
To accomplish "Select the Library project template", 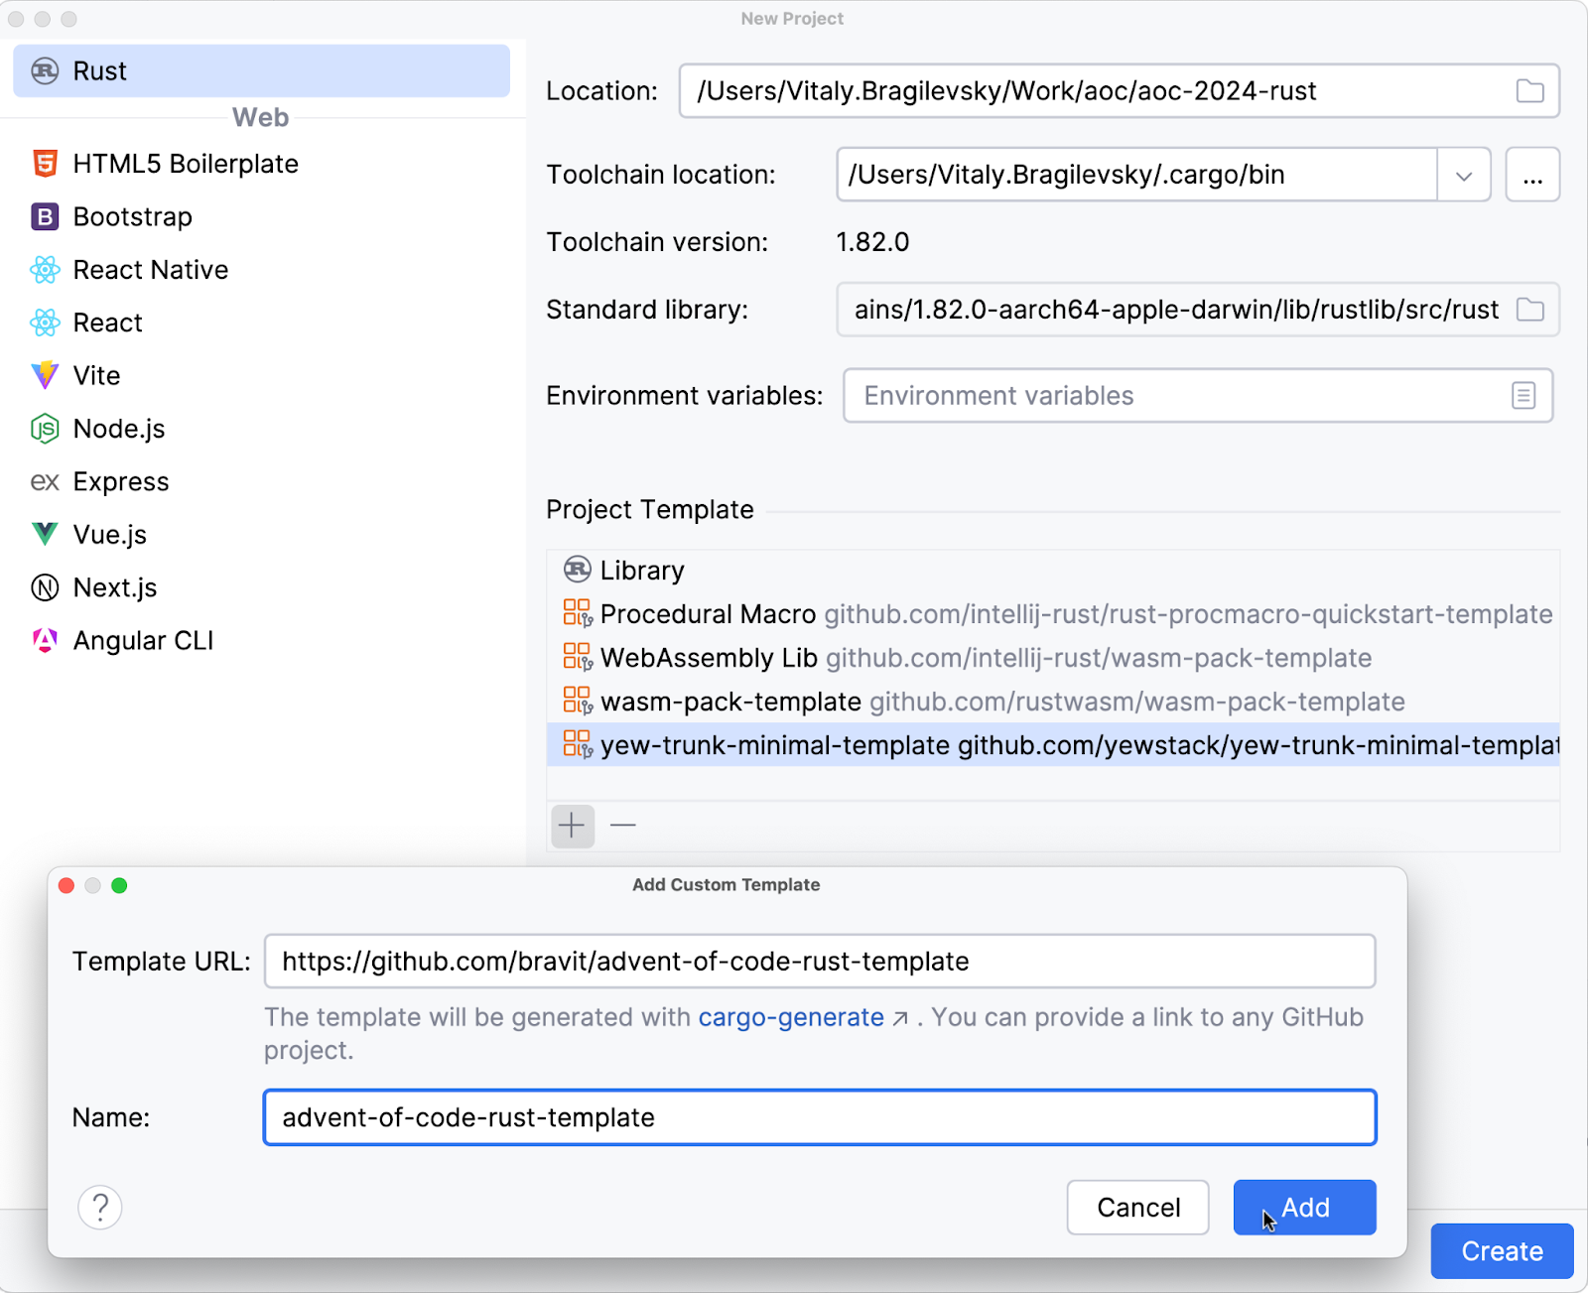I will [1053, 571].
